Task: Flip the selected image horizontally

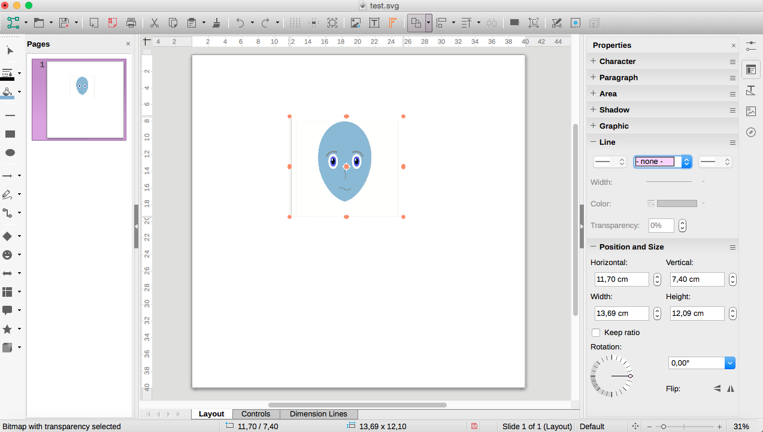Action: [730, 388]
